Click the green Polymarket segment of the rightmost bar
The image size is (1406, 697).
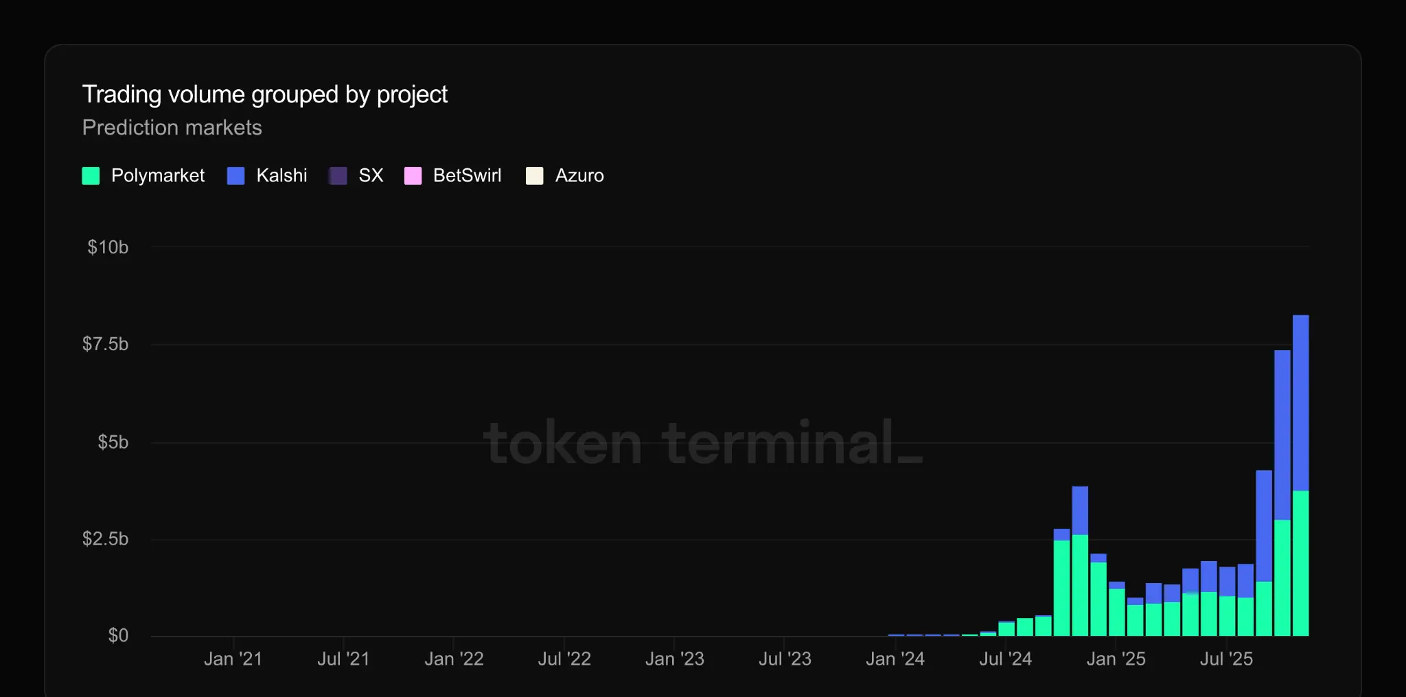tap(1300, 563)
